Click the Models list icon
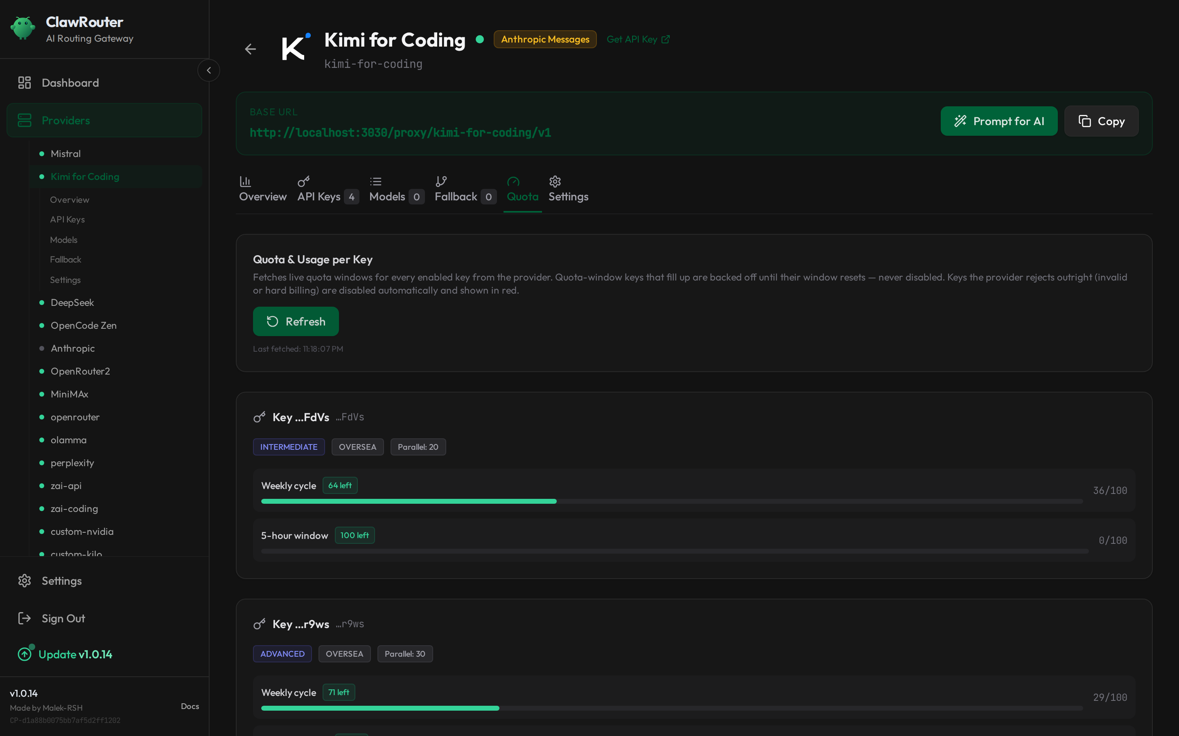The image size is (1179, 736). (375, 182)
